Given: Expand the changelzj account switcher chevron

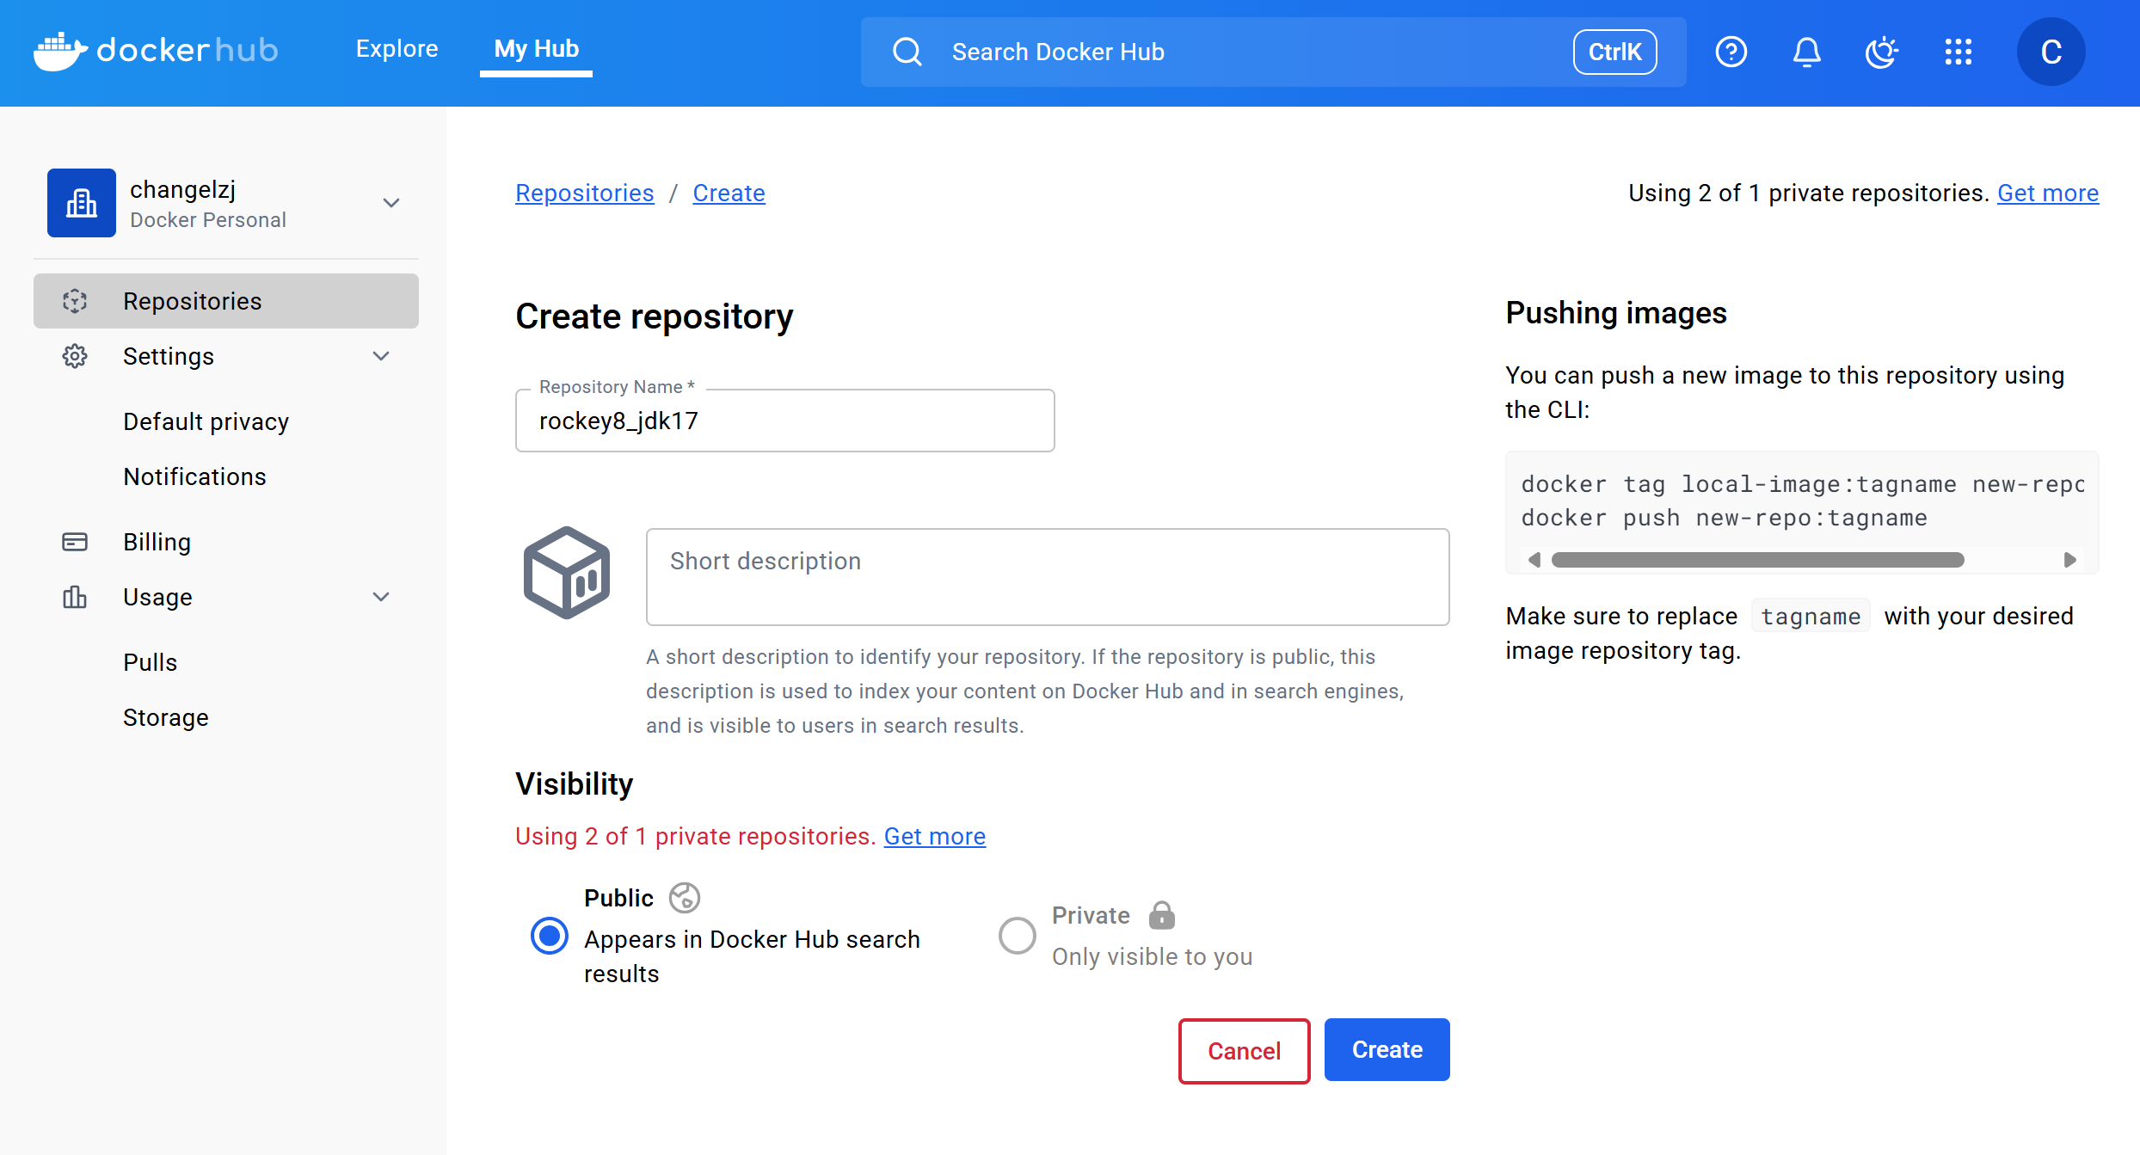Looking at the screenshot, I should coord(391,203).
